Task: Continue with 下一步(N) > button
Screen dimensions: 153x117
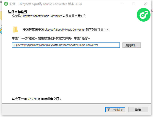Action: coord(115,110)
